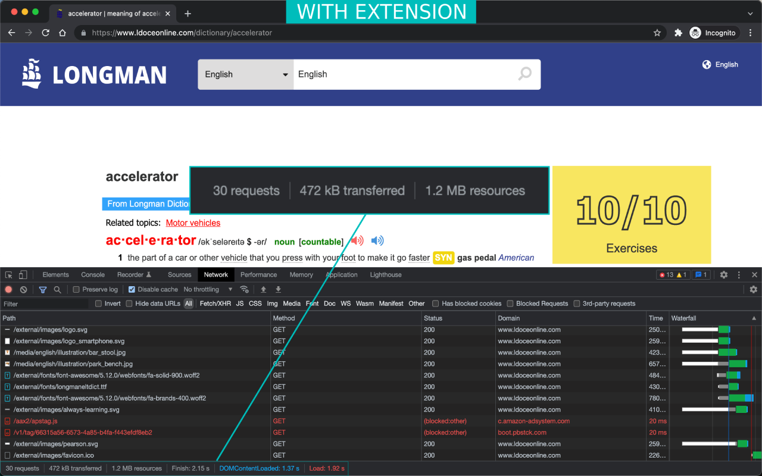
Task: Switch to the Performance tab
Action: pos(258,275)
